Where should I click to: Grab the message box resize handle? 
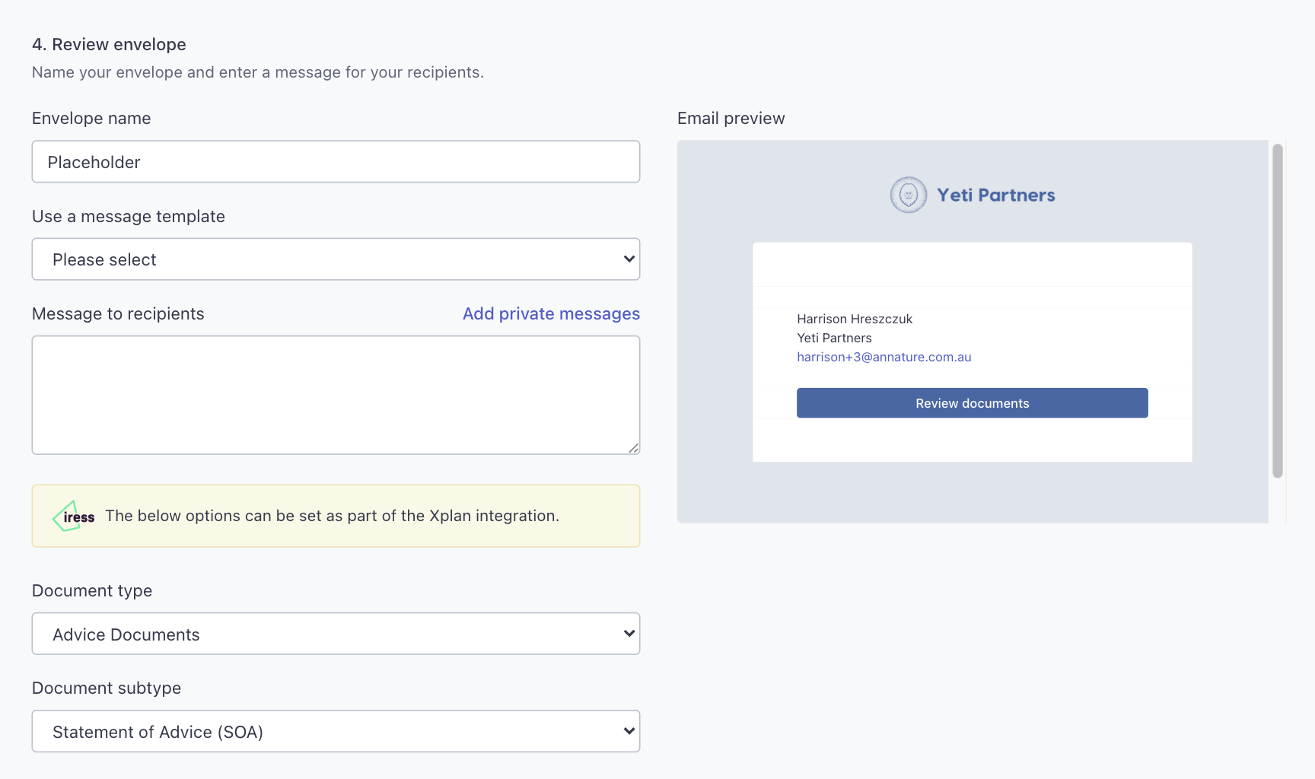pos(633,448)
